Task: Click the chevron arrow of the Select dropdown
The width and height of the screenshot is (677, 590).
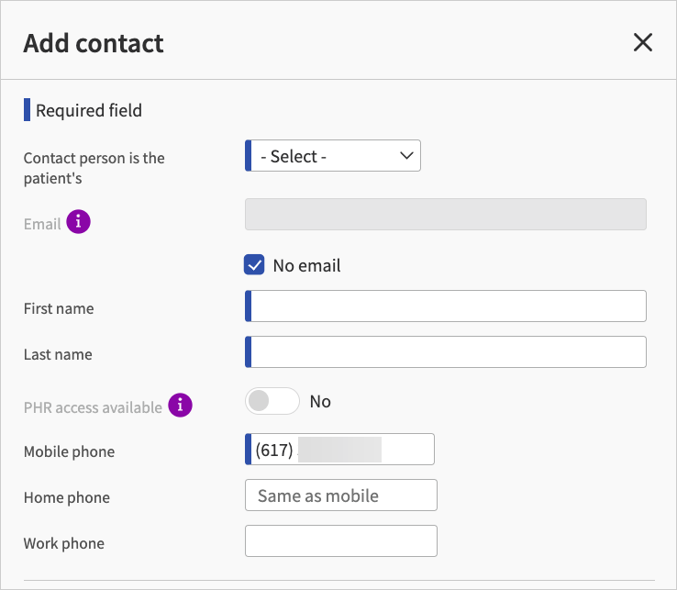Action: (x=407, y=156)
